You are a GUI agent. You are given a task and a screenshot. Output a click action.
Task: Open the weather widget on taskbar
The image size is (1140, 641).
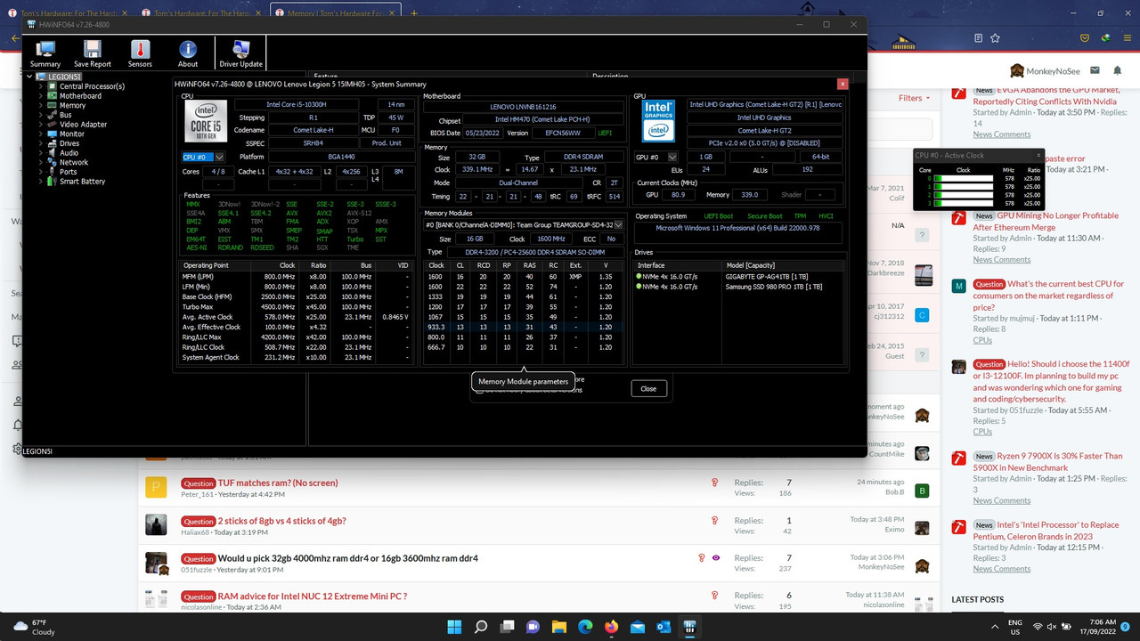pos(34,627)
